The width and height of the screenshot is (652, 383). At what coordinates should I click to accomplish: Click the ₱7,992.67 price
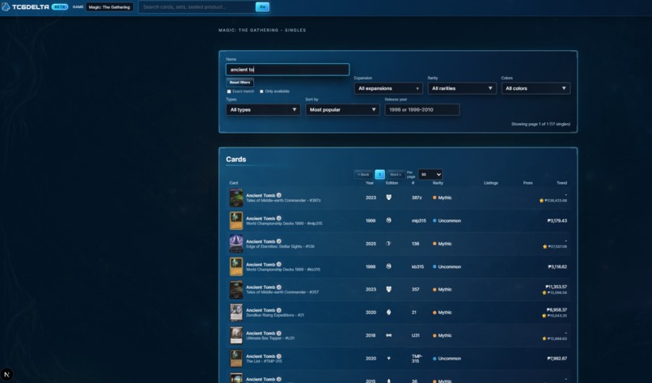coord(557,359)
